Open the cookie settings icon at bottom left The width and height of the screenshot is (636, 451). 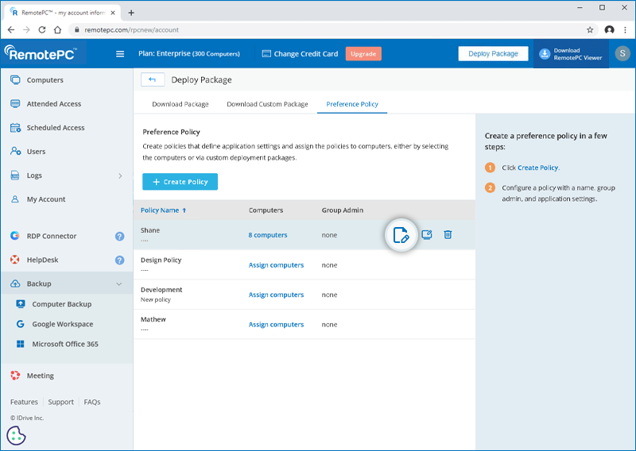click(17, 436)
